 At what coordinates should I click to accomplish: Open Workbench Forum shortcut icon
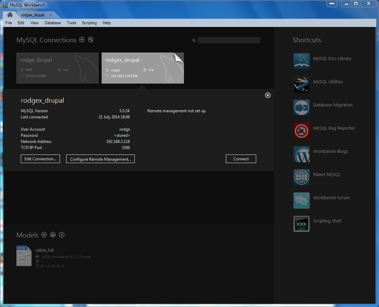pos(302,201)
